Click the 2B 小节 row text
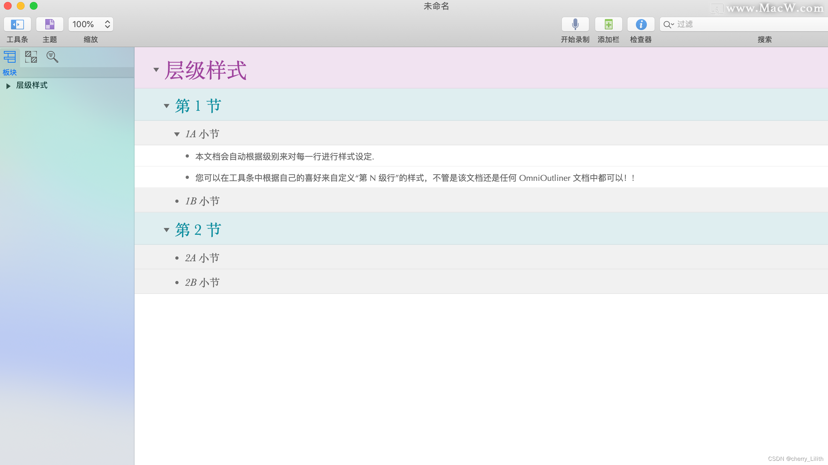828x465 pixels. (202, 283)
